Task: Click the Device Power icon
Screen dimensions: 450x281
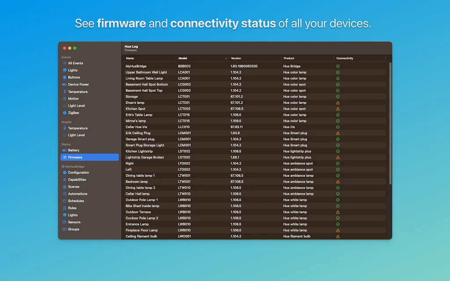Action: (x=65, y=84)
